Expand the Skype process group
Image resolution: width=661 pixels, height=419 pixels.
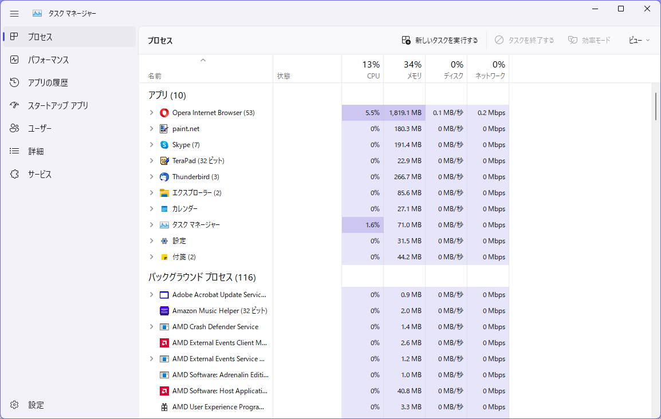(x=151, y=144)
